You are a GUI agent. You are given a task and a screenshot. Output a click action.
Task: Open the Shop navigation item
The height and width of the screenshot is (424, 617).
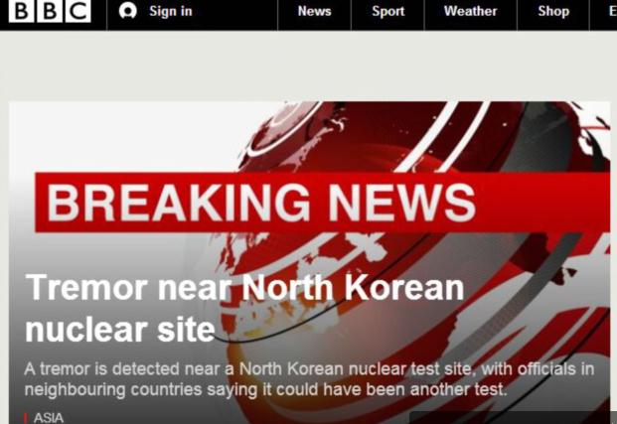click(553, 11)
